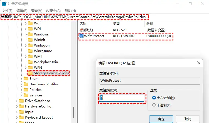The width and height of the screenshot is (209, 123).
Task: Select the 十六进制 (hexadecimal) radio button
Action: point(154,98)
